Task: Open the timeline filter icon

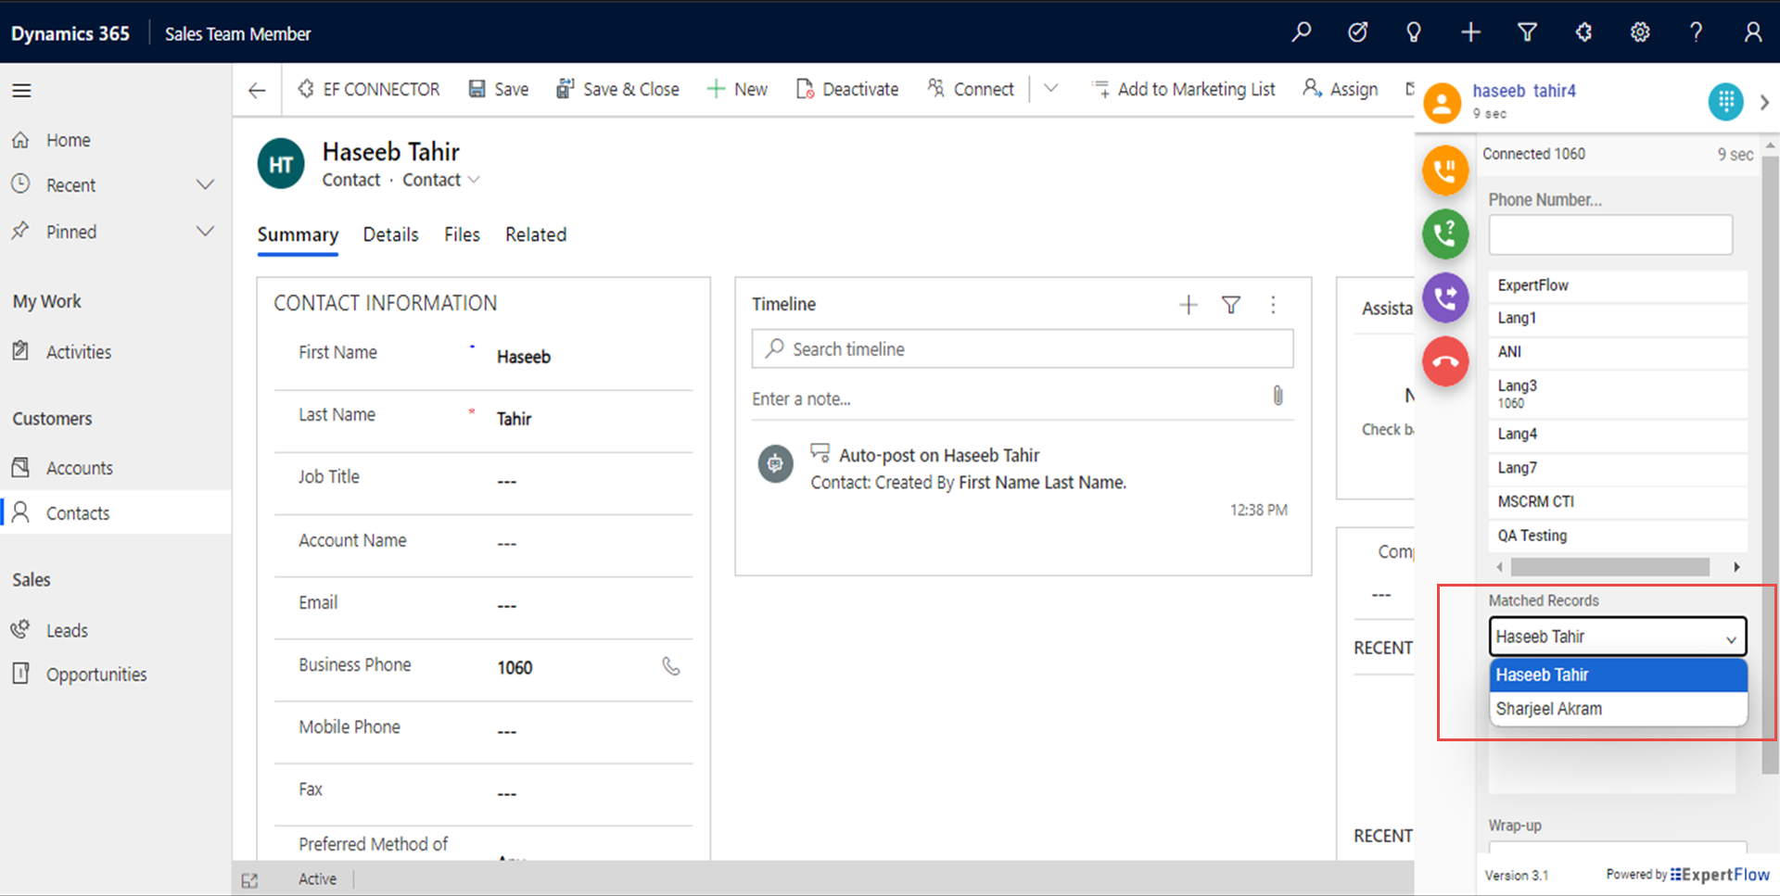Action: [x=1230, y=305]
